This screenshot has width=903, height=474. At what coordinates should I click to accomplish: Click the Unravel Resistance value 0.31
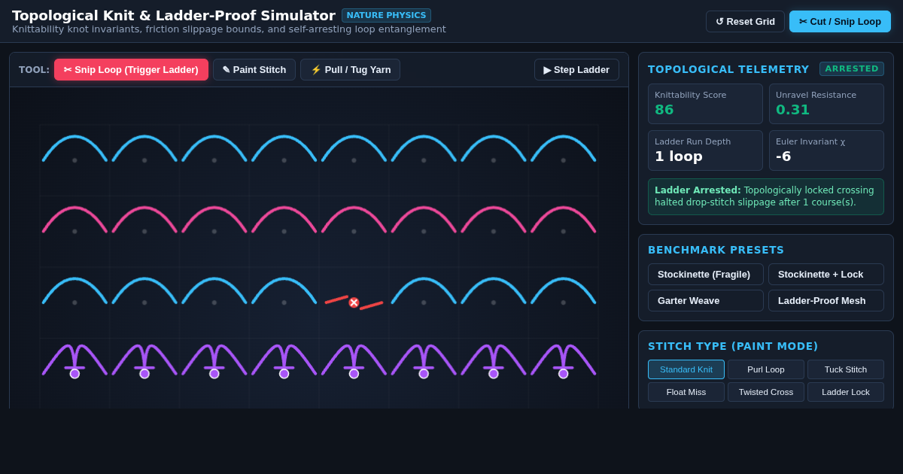click(x=792, y=110)
